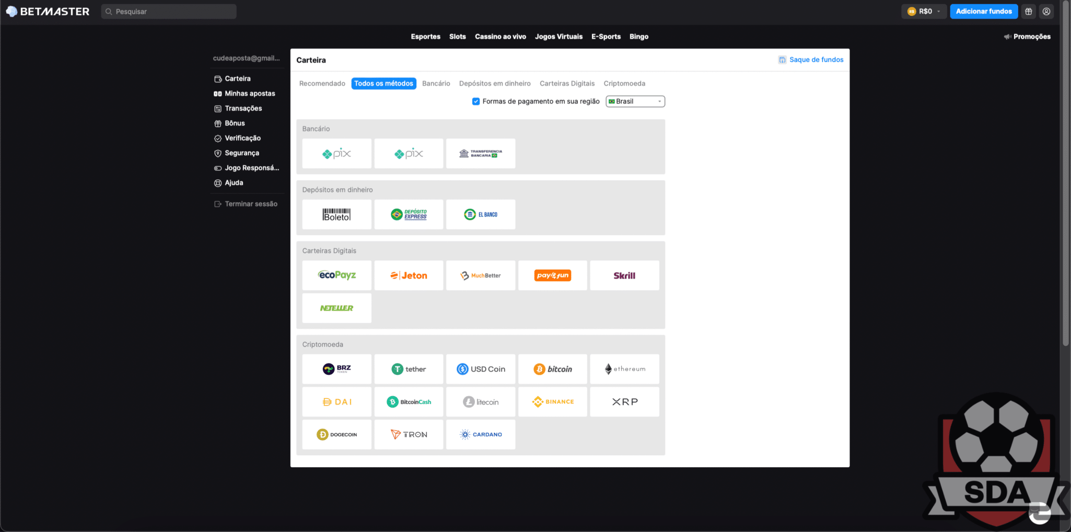The width and height of the screenshot is (1071, 532).
Task: Switch to Todos os métodos tab
Action: [384, 84]
